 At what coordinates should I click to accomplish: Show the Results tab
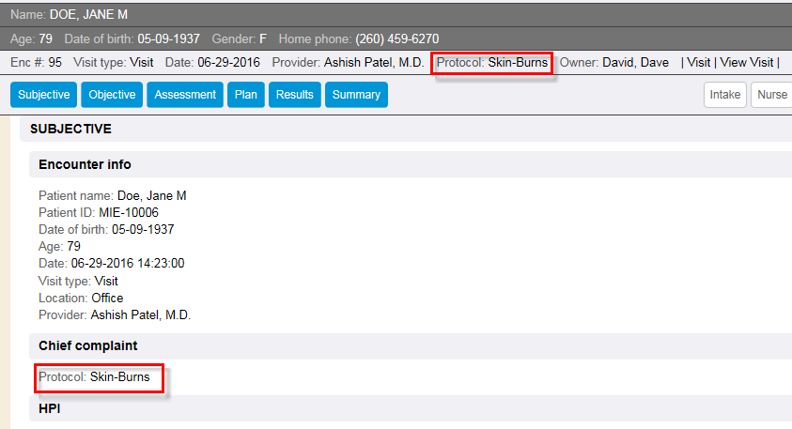[x=294, y=95]
